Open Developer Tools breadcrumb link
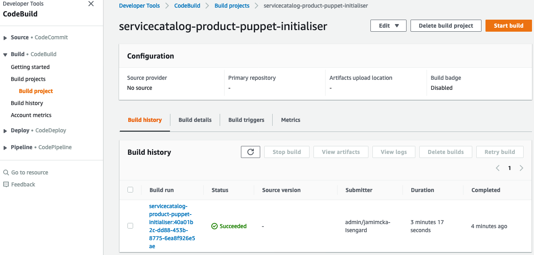The height and width of the screenshot is (255, 534). 140,6
